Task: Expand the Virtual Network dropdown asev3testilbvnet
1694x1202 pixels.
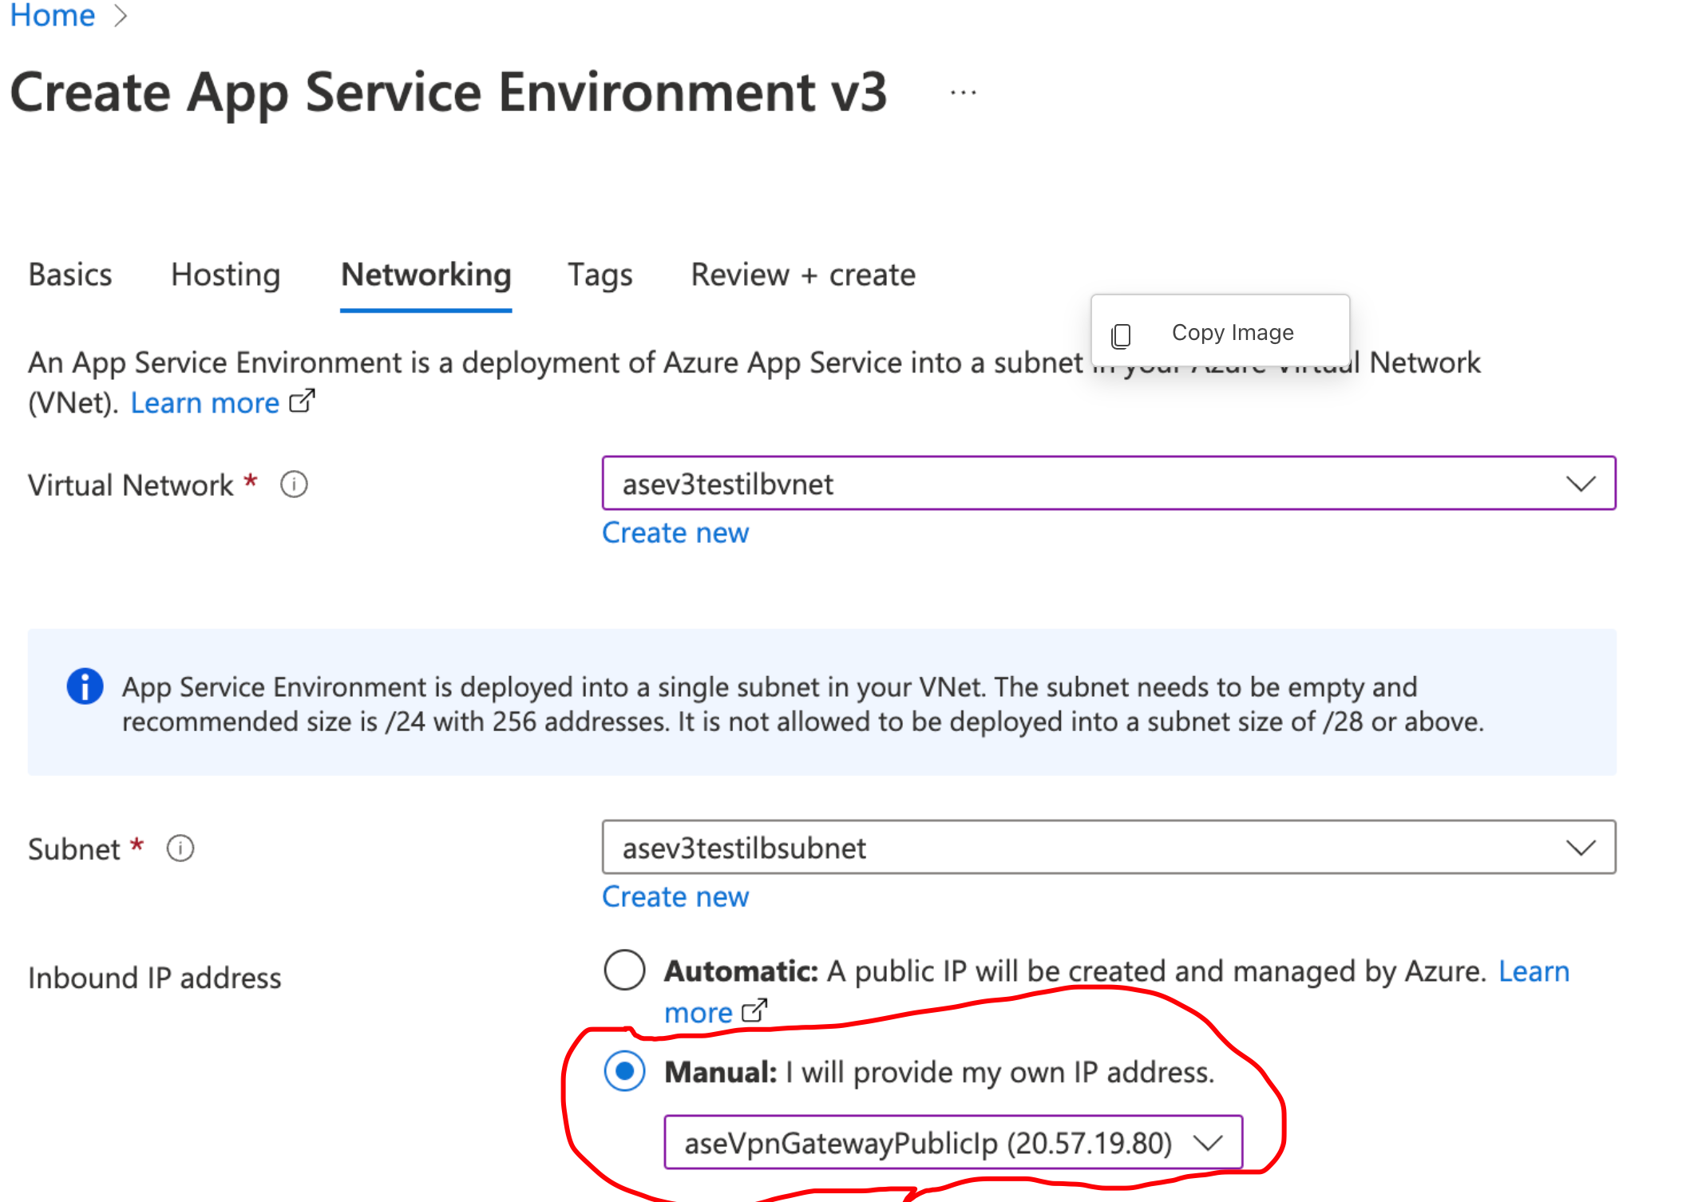Action: pos(1109,483)
